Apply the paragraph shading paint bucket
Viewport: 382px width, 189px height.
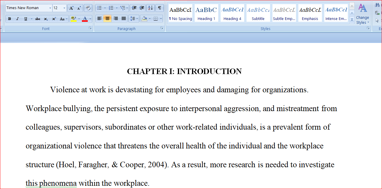[144, 19]
